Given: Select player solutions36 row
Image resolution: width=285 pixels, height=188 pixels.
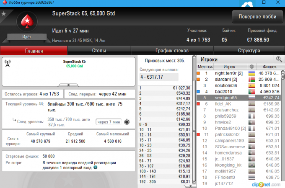Looking at the screenshot, I should 238,85.
